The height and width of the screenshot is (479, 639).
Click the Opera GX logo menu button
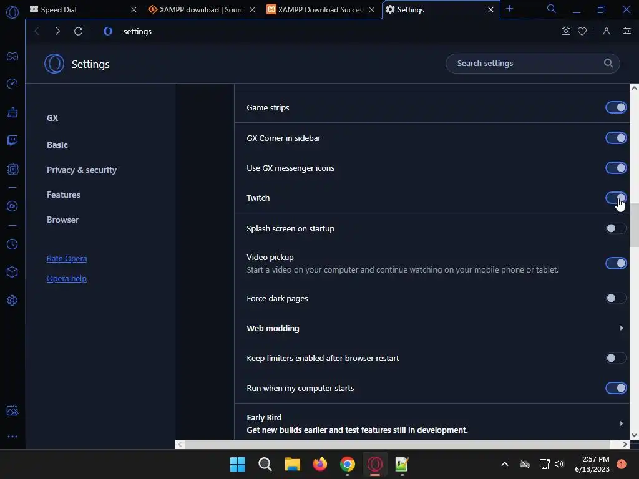[x=12, y=12]
